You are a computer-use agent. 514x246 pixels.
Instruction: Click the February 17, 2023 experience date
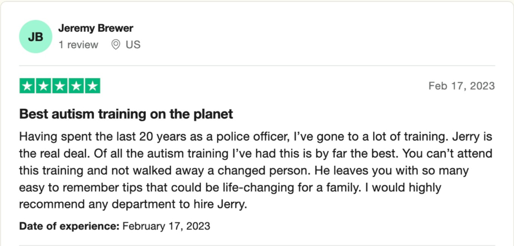pyautogui.click(x=166, y=226)
